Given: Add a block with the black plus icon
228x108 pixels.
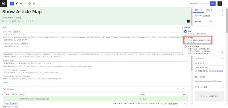Looking at the screenshot, I should 188,21.
